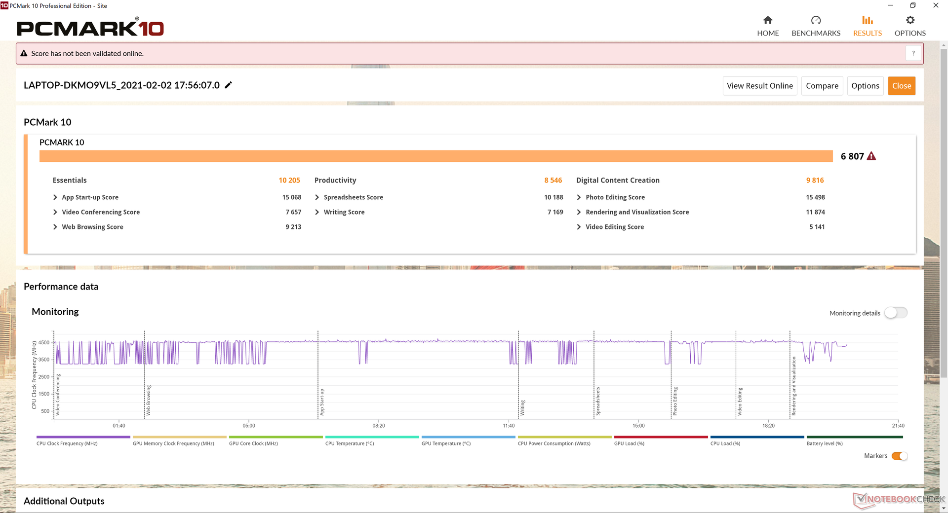
Task: Select GPU Memory Clock Frequency legend swatch
Action: coord(180,437)
